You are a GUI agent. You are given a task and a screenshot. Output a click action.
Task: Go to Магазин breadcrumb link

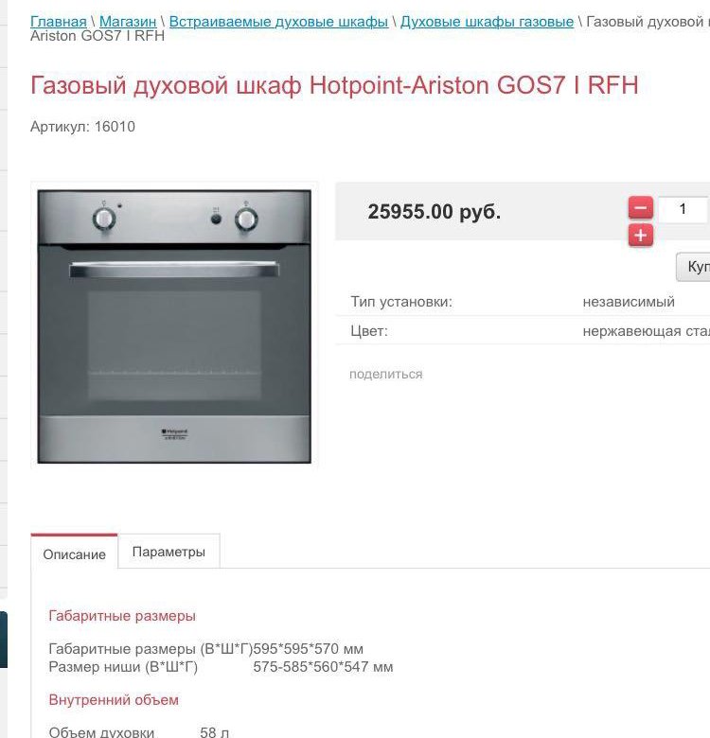point(128,21)
